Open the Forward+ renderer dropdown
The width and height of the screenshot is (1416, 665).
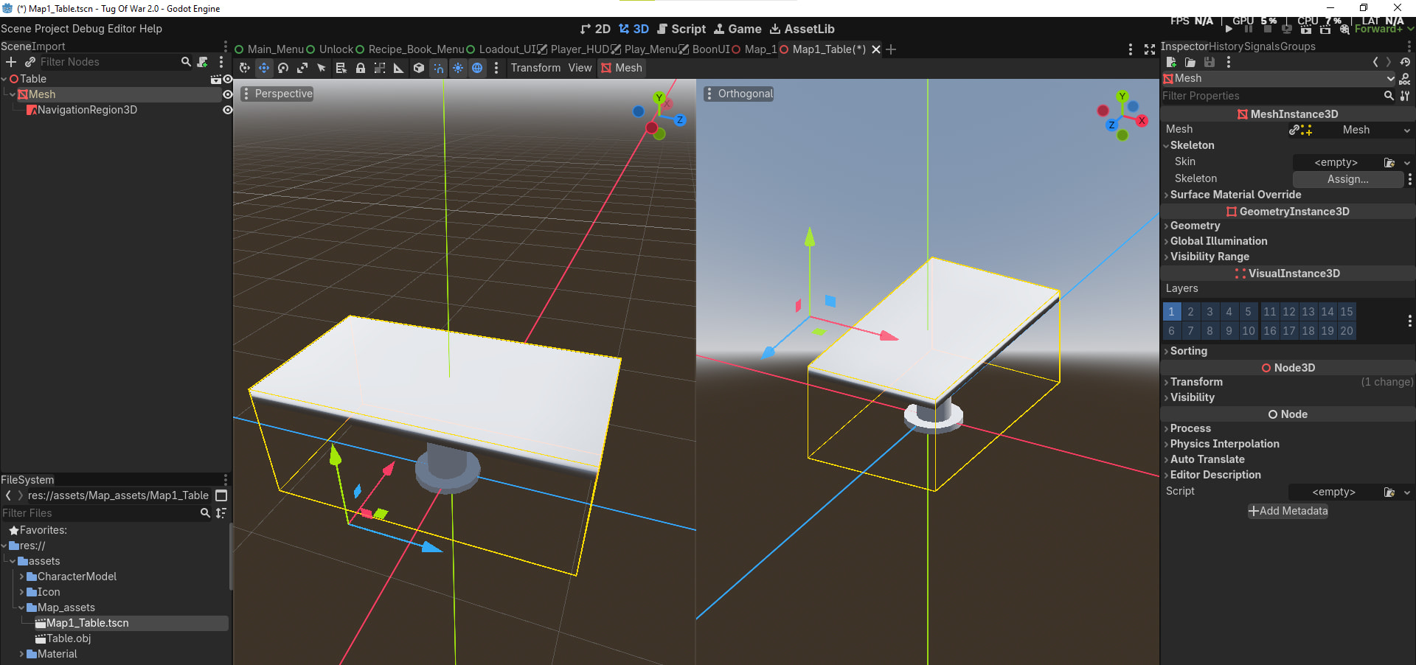[x=1384, y=29]
